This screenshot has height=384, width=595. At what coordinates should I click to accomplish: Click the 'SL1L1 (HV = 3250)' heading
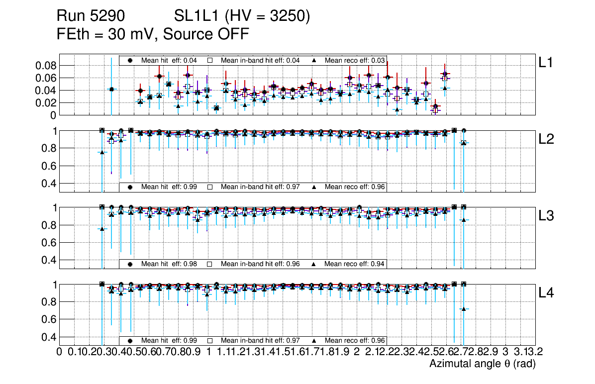tap(242, 17)
